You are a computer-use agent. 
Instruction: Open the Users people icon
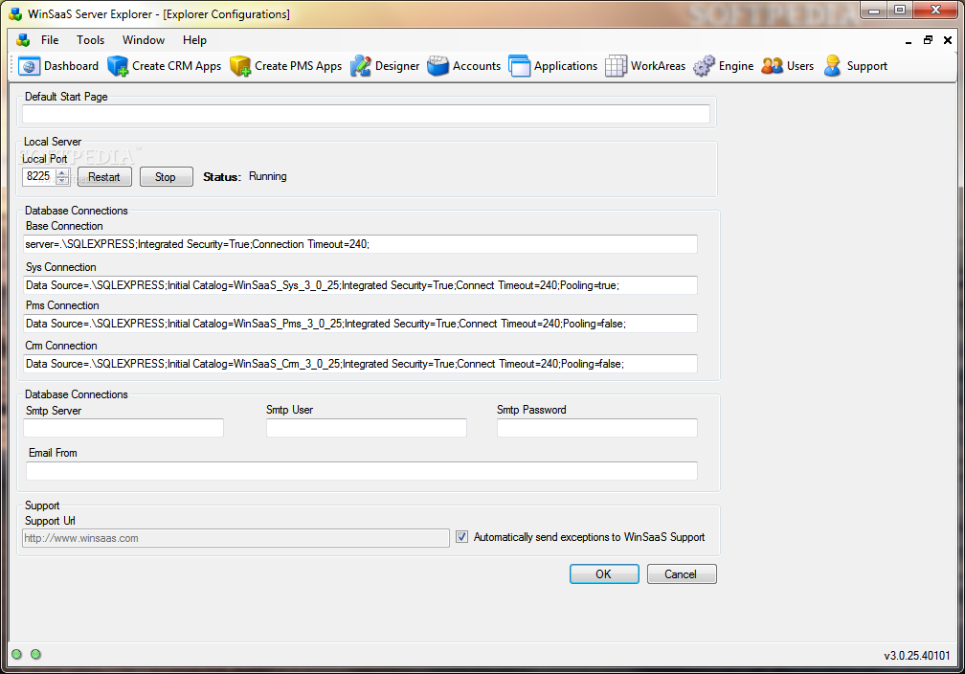click(x=773, y=66)
